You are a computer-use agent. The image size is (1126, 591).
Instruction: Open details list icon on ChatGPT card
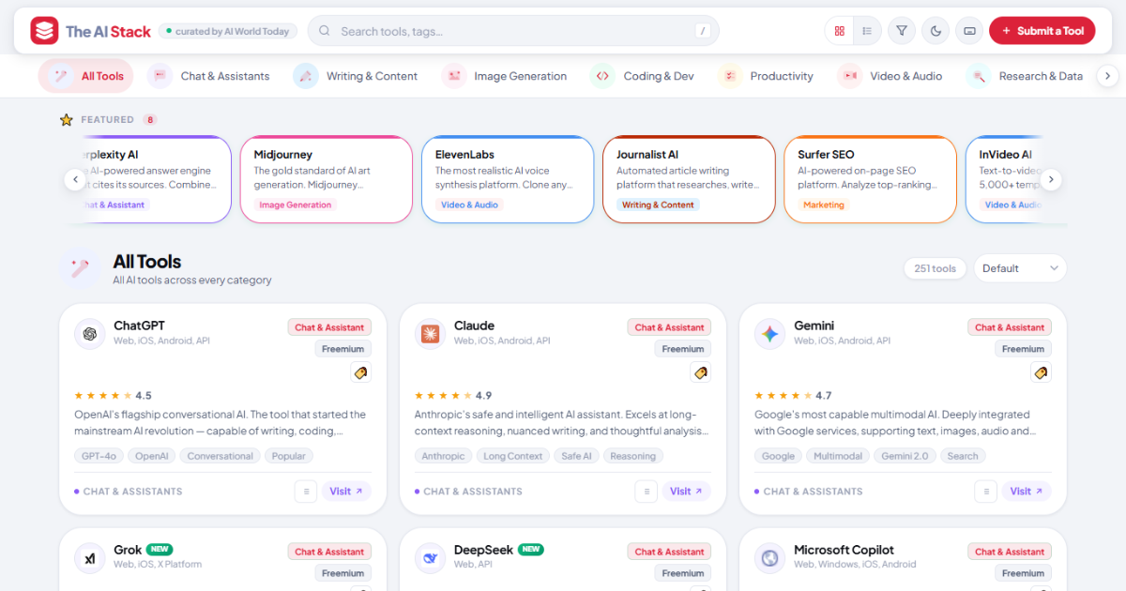tap(305, 492)
